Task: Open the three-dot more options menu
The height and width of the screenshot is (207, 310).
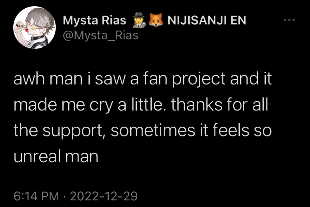Action: pyautogui.click(x=289, y=20)
